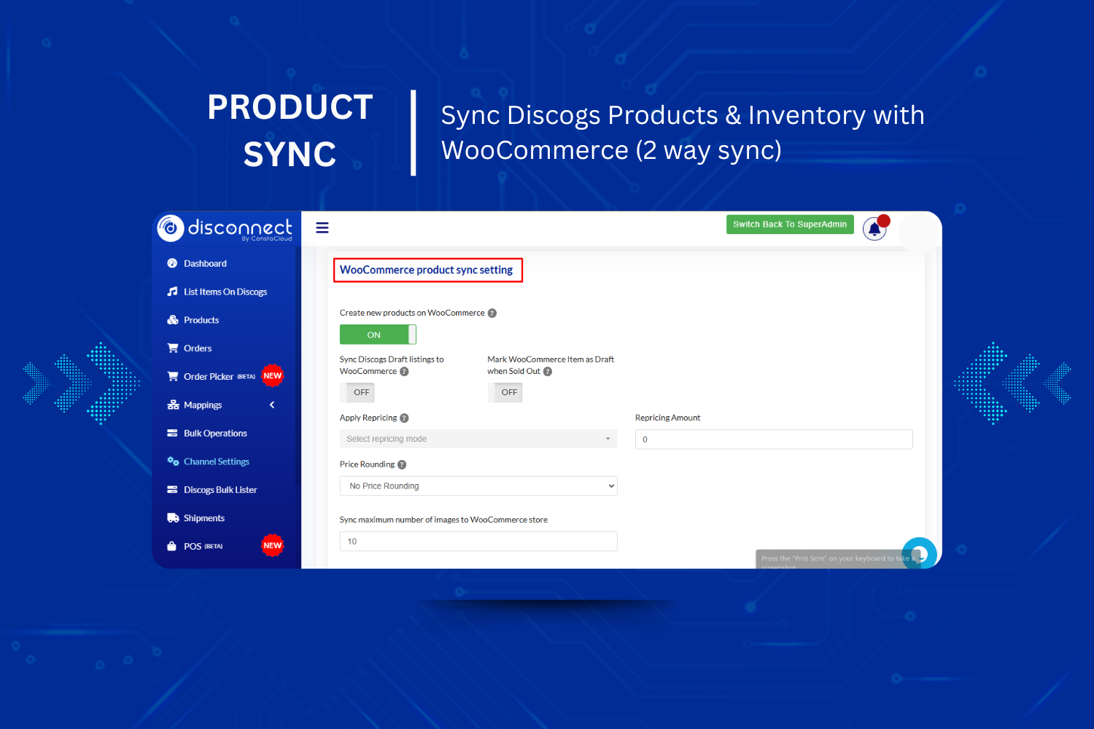The height and width of the screenshot is (729, 1094).
Task: Click Switch Back To SuperAdmin
Action: [x=790, y=225]
